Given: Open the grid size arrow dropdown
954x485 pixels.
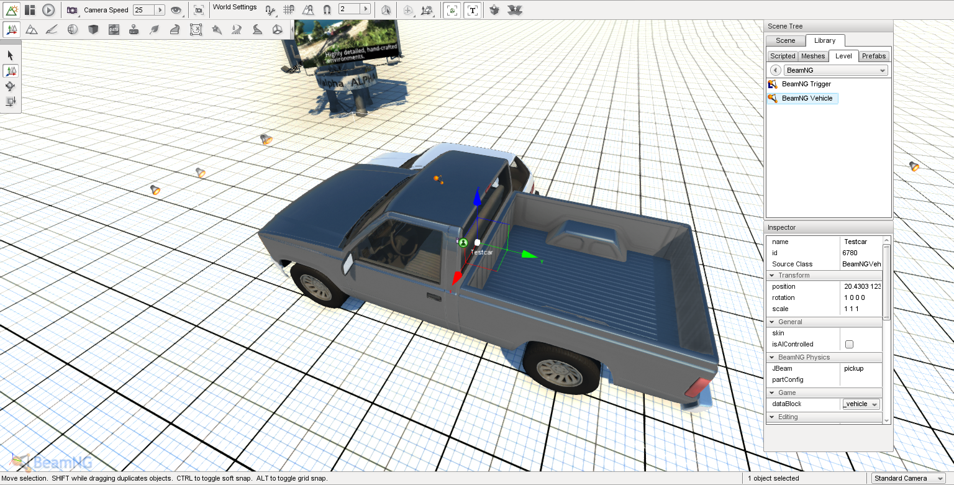Looking at the screenshot, I should (x=366, y=9).
